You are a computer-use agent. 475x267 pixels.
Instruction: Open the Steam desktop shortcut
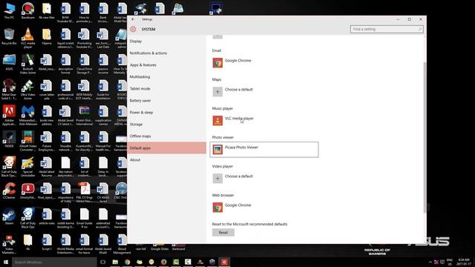[9, 217]
